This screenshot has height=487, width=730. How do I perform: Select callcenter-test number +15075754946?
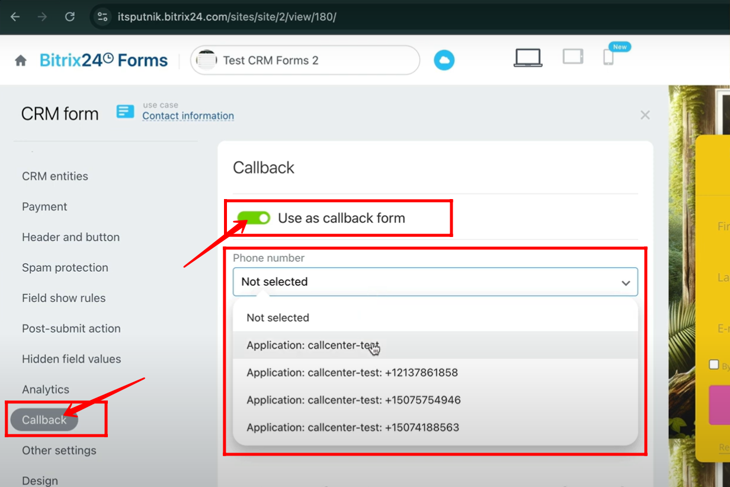(x=436, y=400)
